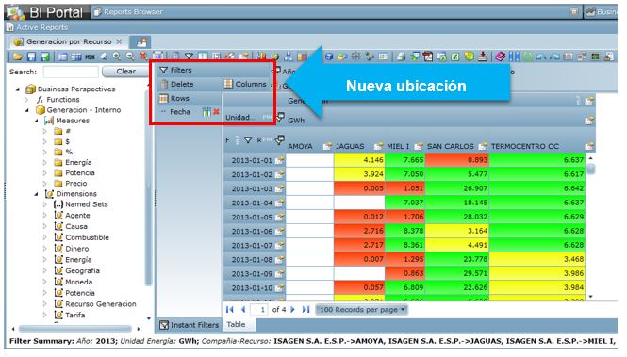Remove Fecha with the red X icon
627x357 pixels.
tap(216, 112)
